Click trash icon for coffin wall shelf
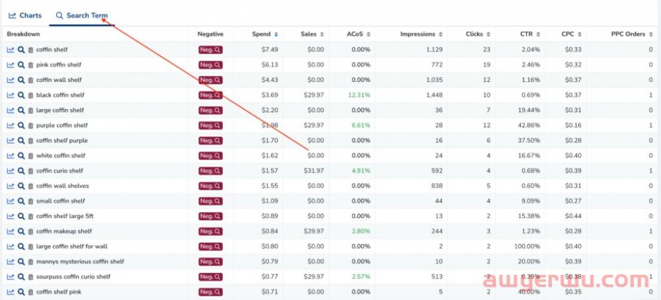Viewport: 661px width, 300px height. pyautogui.click(x=30, y=80)
